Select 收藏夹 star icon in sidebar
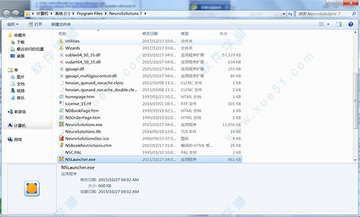 pyautogui.click(x=10, y=35)
